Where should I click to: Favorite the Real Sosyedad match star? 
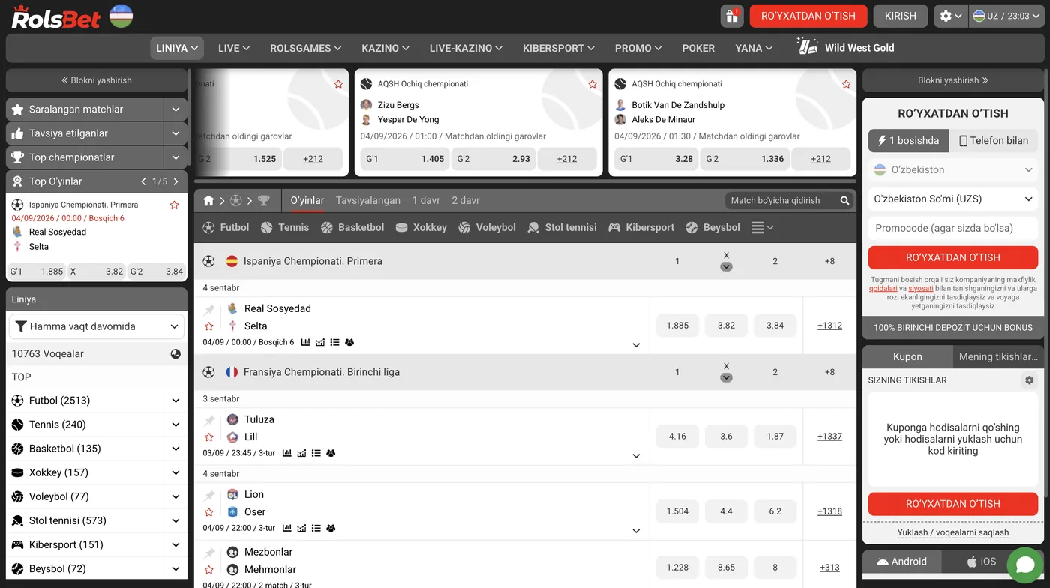(209, 326)
